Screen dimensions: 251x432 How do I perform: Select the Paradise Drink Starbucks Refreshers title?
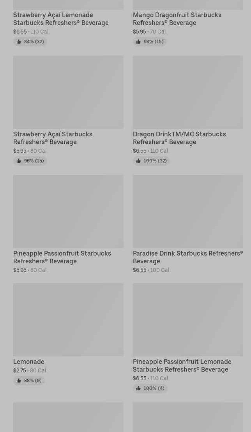(187, 257)
